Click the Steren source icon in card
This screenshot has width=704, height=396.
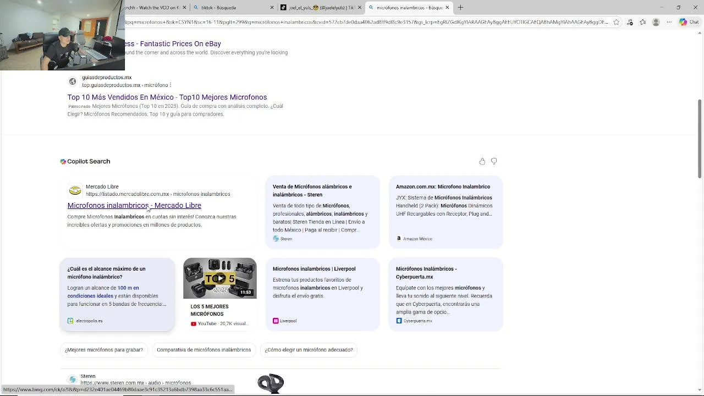(276, 239)
